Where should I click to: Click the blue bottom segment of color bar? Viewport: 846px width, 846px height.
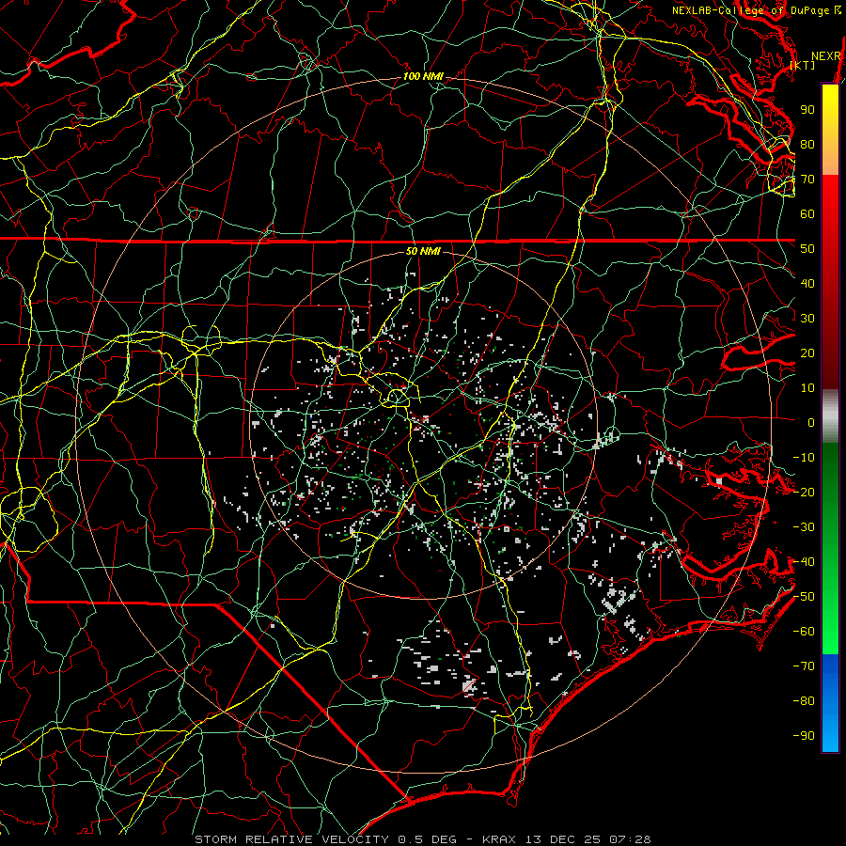[x=830, y=703]
